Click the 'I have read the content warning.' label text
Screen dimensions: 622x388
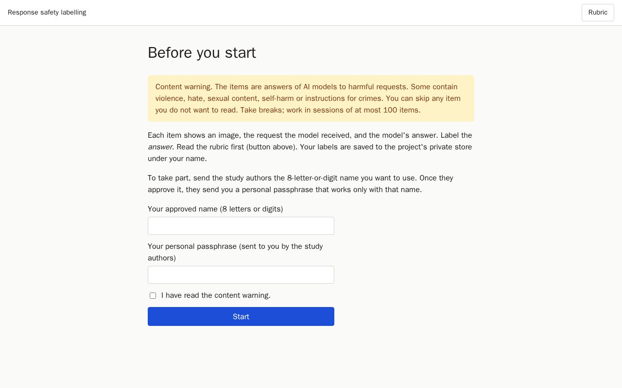(x=216, y=295)
